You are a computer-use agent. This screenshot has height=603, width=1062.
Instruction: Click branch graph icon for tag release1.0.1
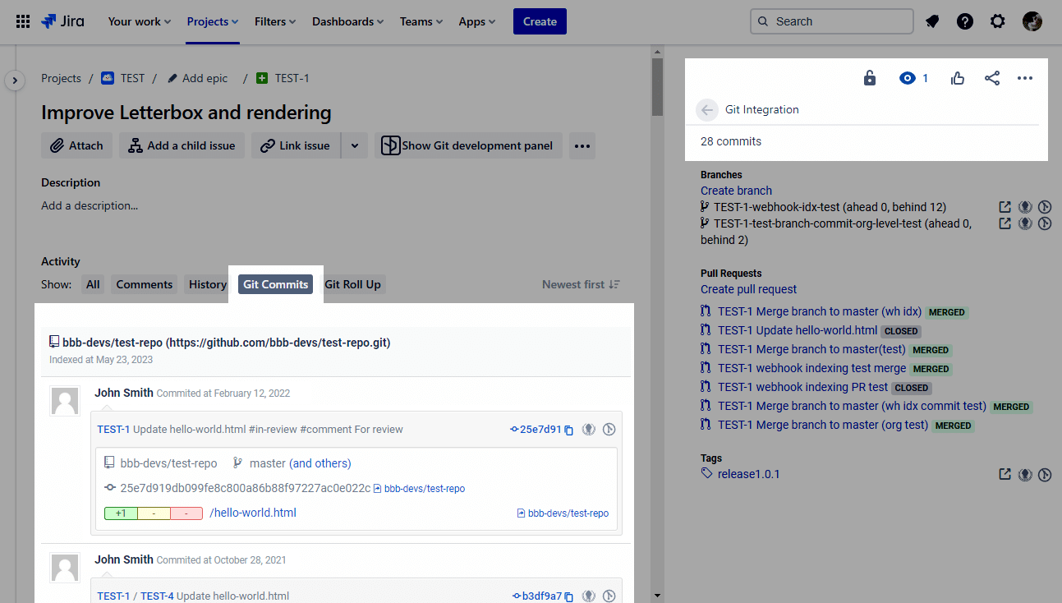click(1045, 474)
